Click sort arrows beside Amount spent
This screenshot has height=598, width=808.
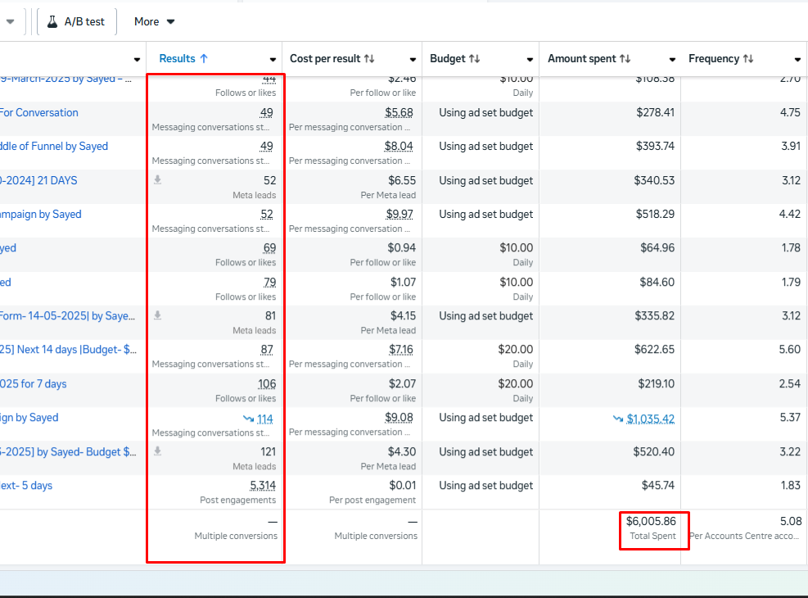coord(625,59)
